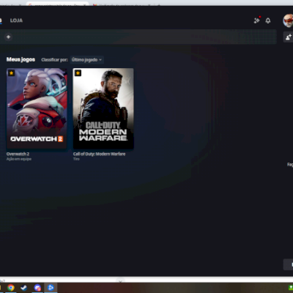Image resolution: width=293 pixels, height=293 pixels.
Task: Open the notifications bell
Action: pyautogui.click(x=268, y=21)
